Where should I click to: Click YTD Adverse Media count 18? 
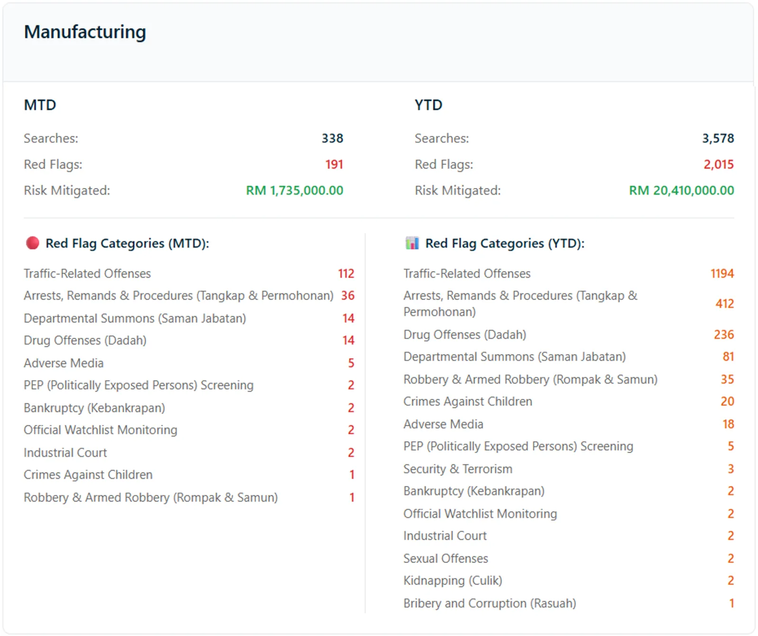click(729, 424)
